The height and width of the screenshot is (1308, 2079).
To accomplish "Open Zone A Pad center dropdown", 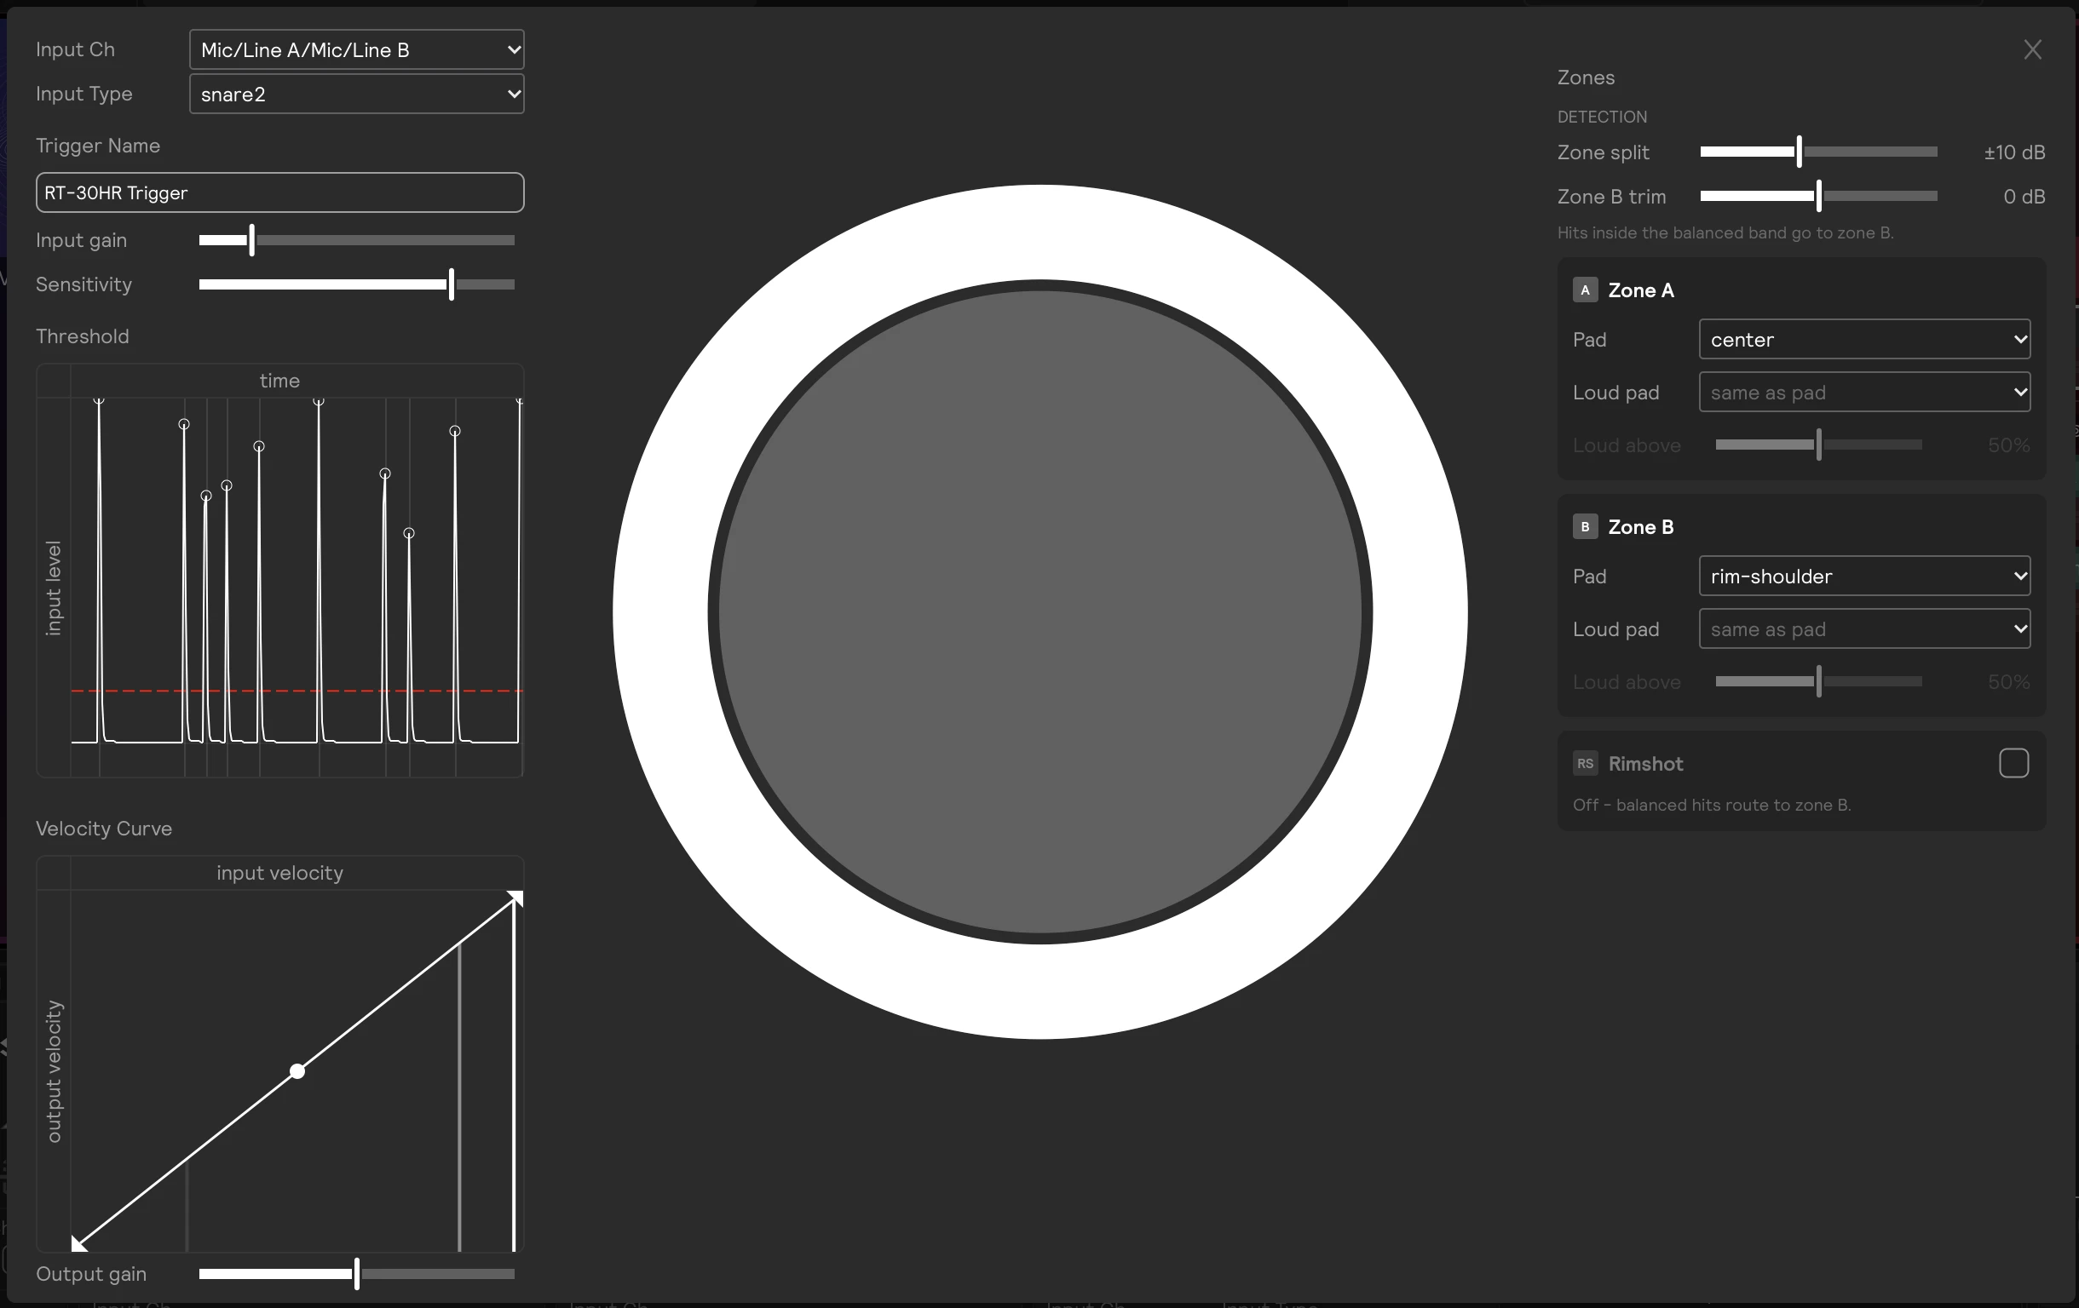I will [x=1864, y=339].
